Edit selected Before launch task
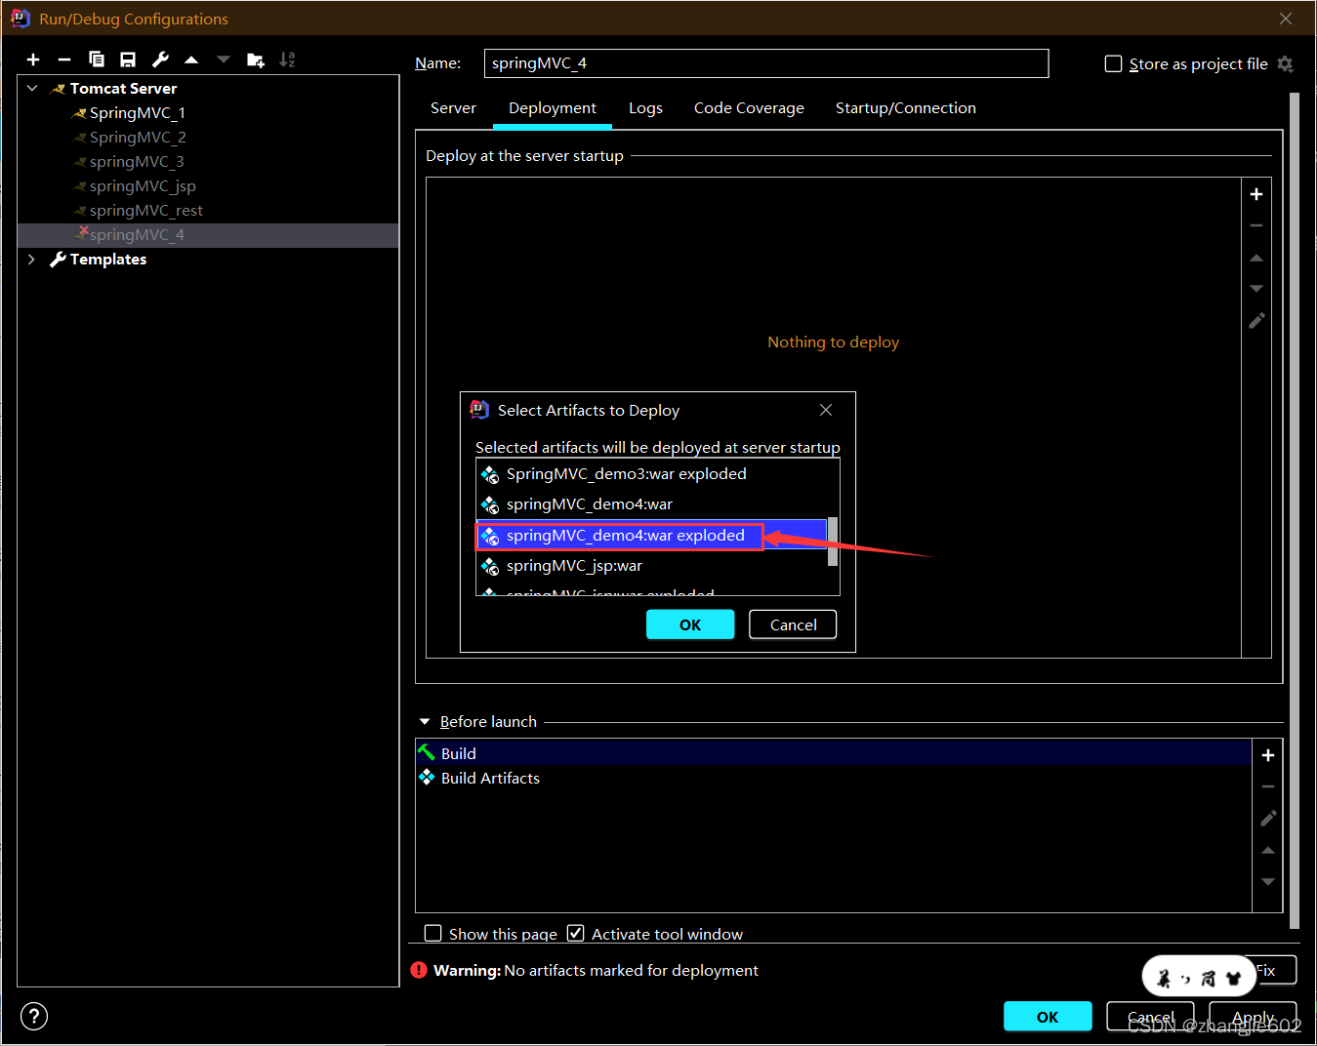The height and width of the screenshot is (1046, 1317). 1268,818
